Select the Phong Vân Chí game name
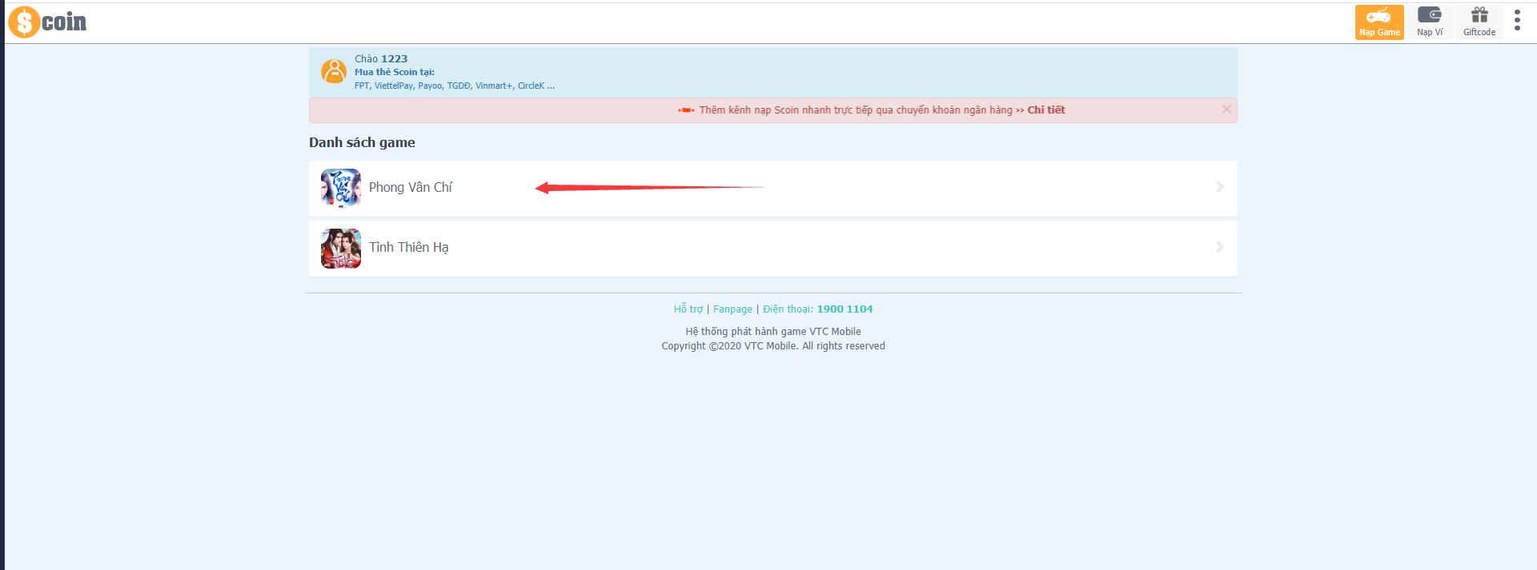This screenshot has height=570, width=1537. 410,187
